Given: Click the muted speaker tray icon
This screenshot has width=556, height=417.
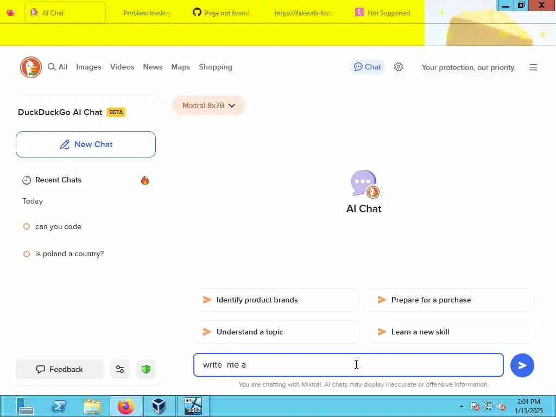Looking at the screenshot, I should pyautogui.click(x=501, y=406).
